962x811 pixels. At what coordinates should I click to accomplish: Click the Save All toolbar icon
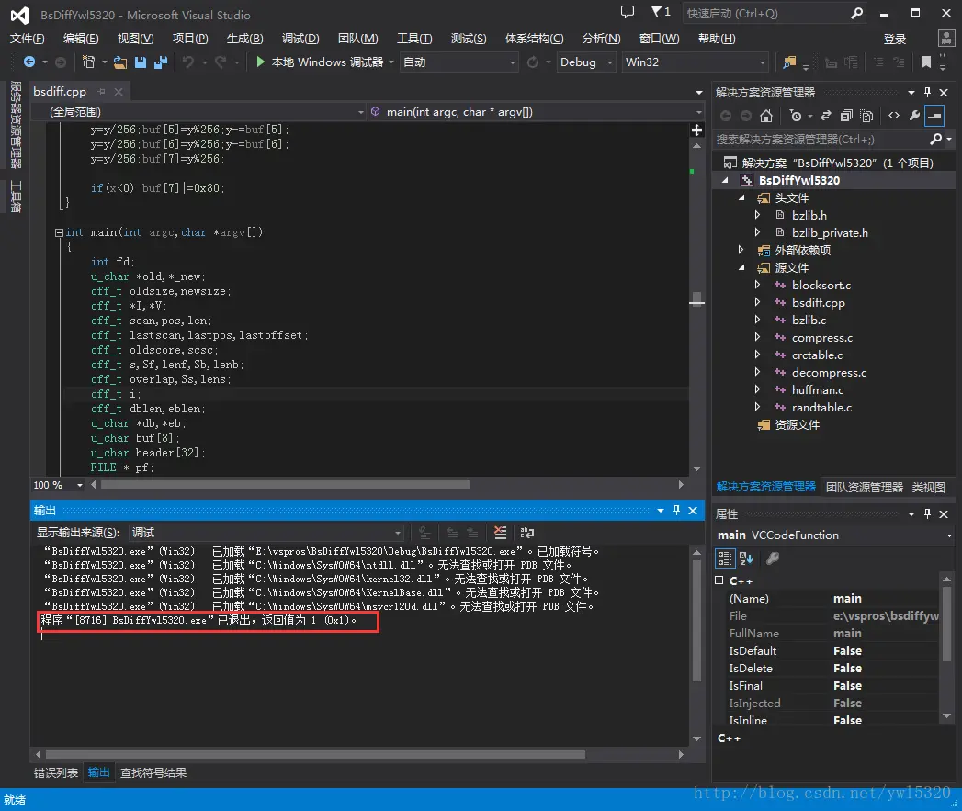160,62
